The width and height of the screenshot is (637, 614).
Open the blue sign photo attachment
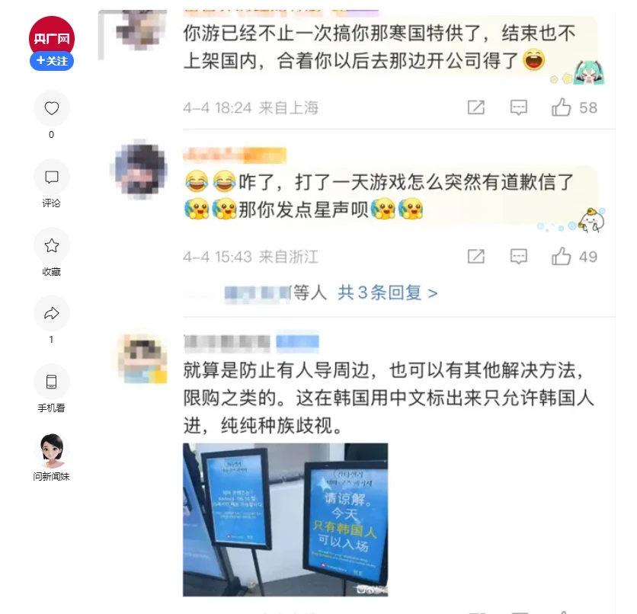click(285, 520)
